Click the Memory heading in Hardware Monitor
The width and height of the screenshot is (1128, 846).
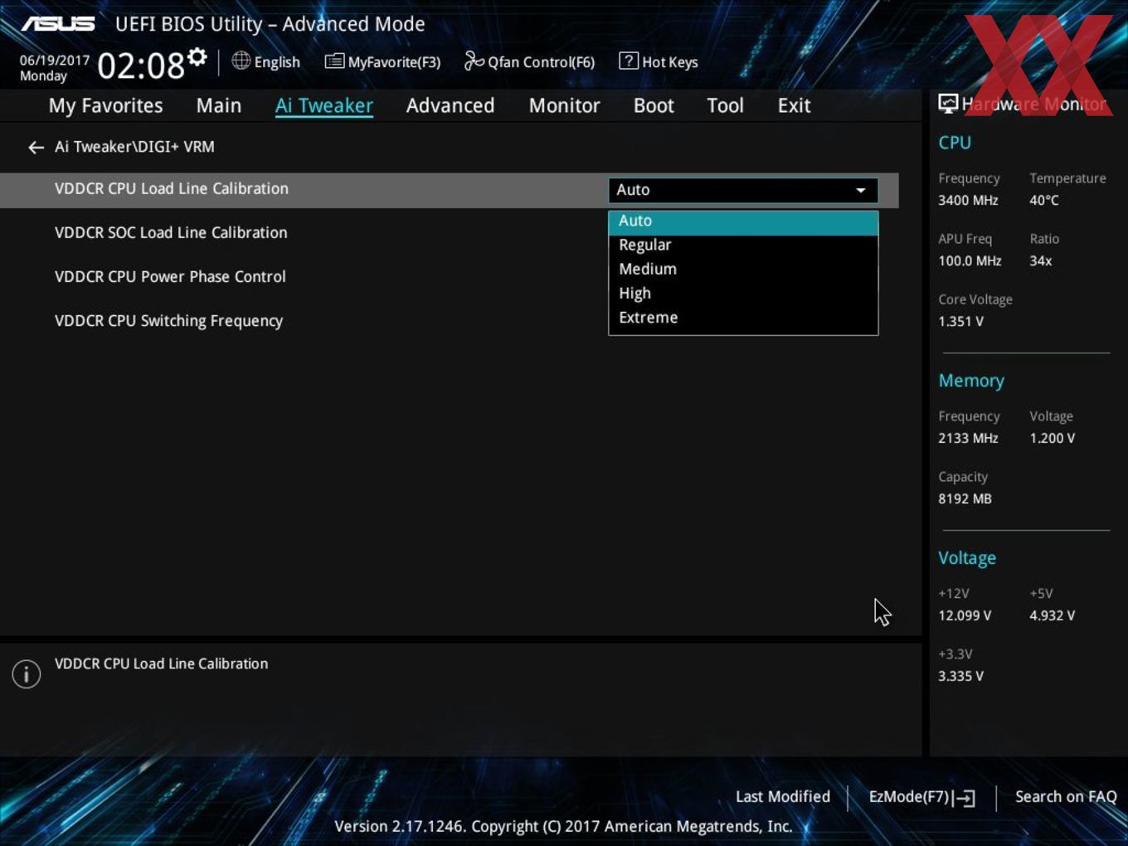[x=971, y=381]
